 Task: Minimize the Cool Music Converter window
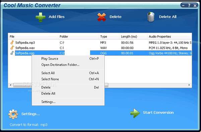click(x=184, y=5)
